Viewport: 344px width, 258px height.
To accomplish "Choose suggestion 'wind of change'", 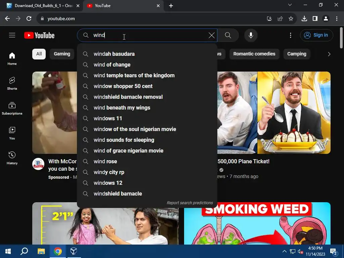I will click(x=147, y=65).
